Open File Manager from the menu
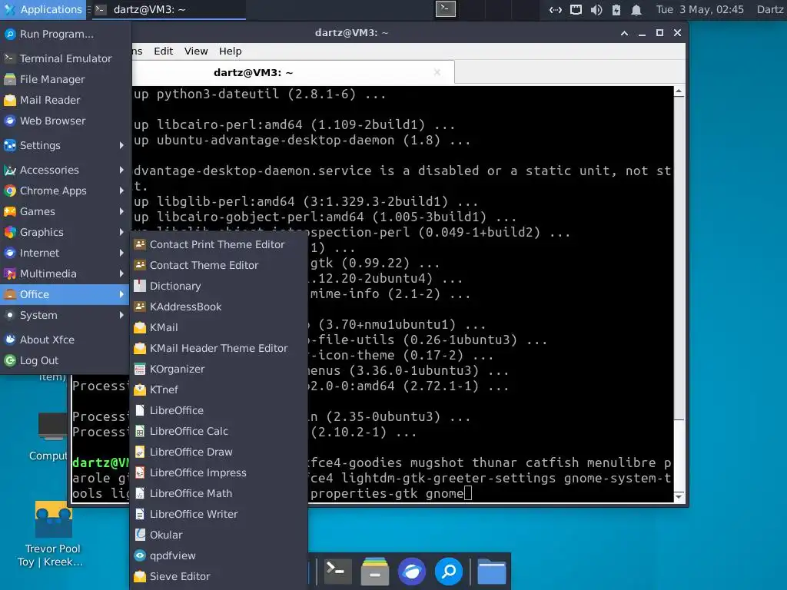Screen dimensions: 787x590 click(65, 79)
